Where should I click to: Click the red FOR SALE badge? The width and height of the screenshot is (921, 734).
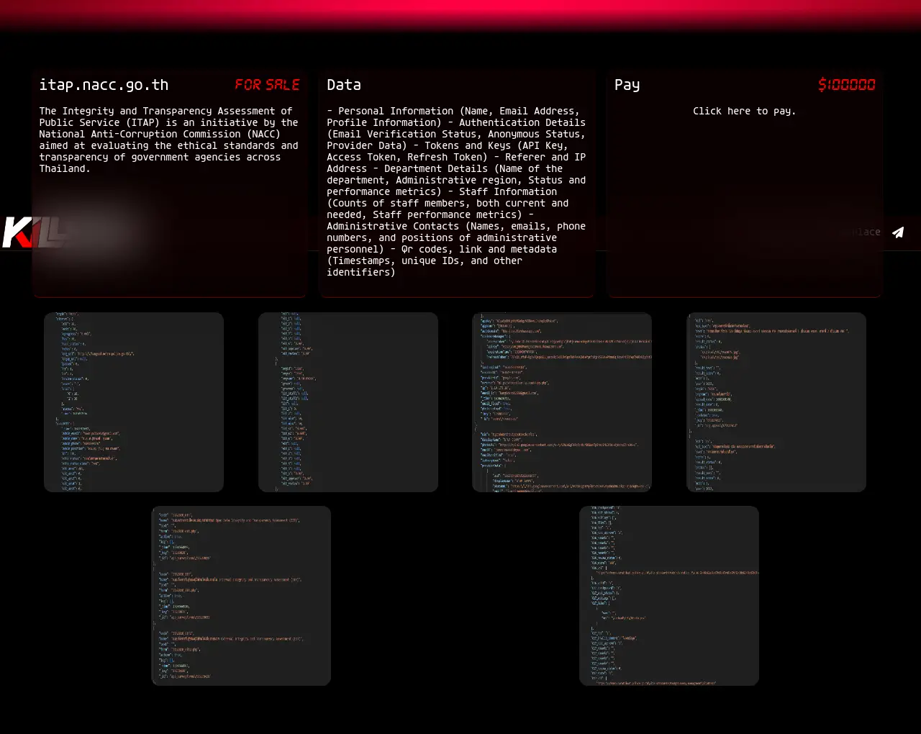[267, 85]
